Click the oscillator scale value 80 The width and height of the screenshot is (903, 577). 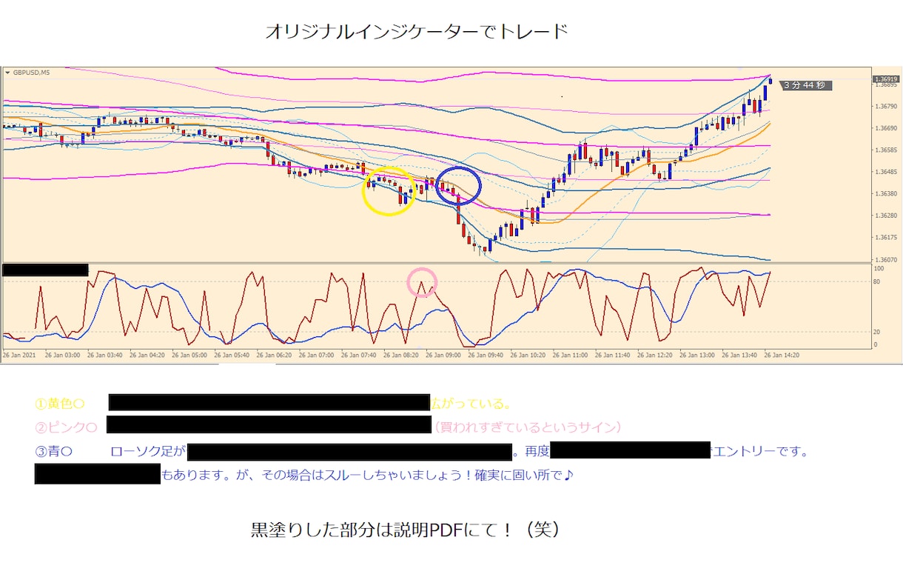pyautogui.click(x=877, y=281)
